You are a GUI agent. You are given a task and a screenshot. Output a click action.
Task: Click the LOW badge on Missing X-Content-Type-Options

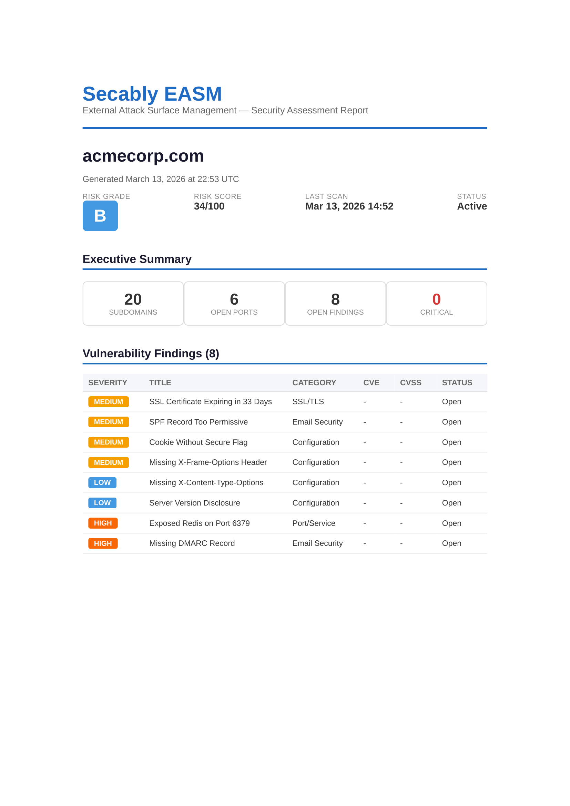pyautogui.click(x=102, y=483)
